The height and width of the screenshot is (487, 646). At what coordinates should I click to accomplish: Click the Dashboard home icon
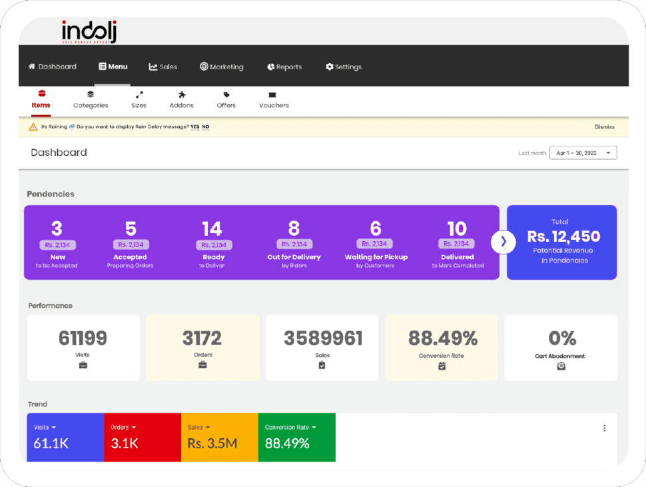[x=30, y=66]
